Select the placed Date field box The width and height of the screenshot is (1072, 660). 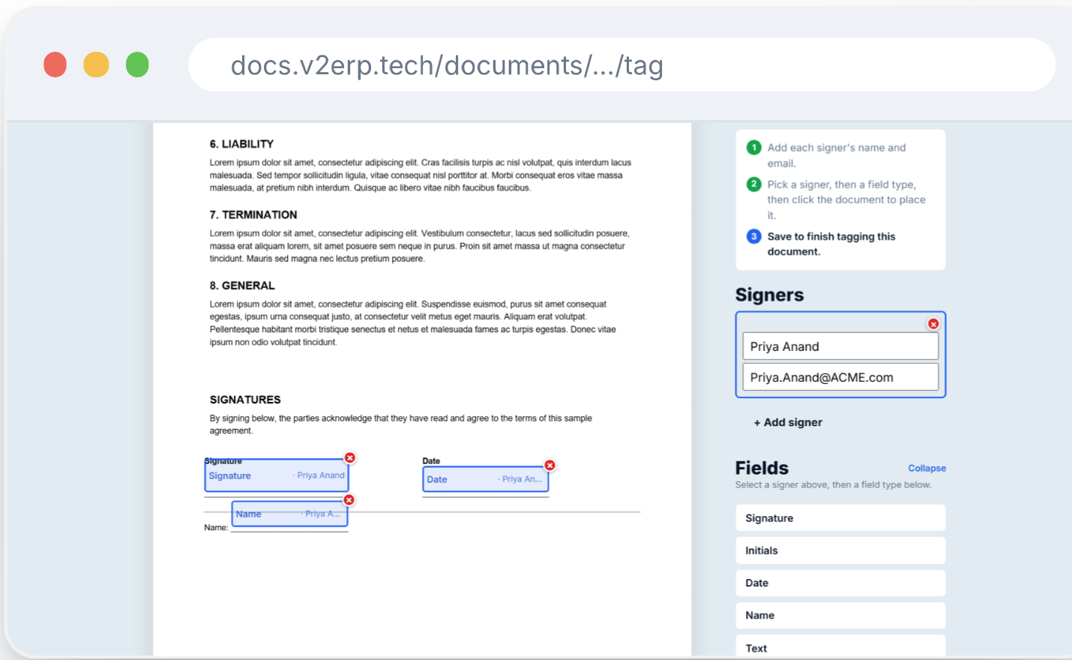pyautogui.click(x=486, y=479)
